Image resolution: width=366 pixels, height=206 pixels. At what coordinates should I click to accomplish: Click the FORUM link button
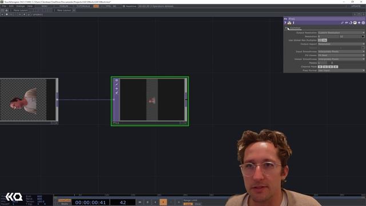(x=63, y=6)
